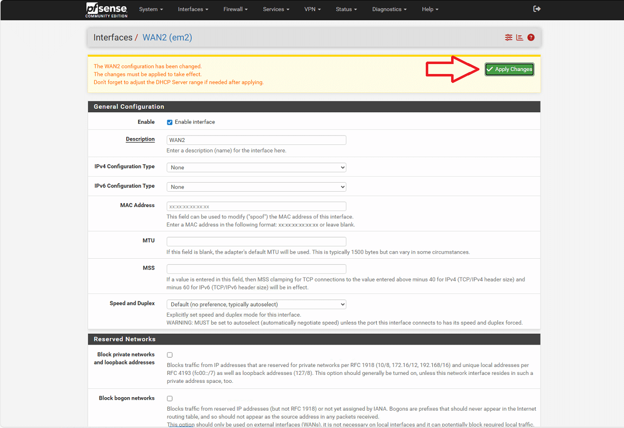This screenshot has height=428, width=624.
Task: Click the Interfaces breadcrumb link
Action: click(113, 38)
